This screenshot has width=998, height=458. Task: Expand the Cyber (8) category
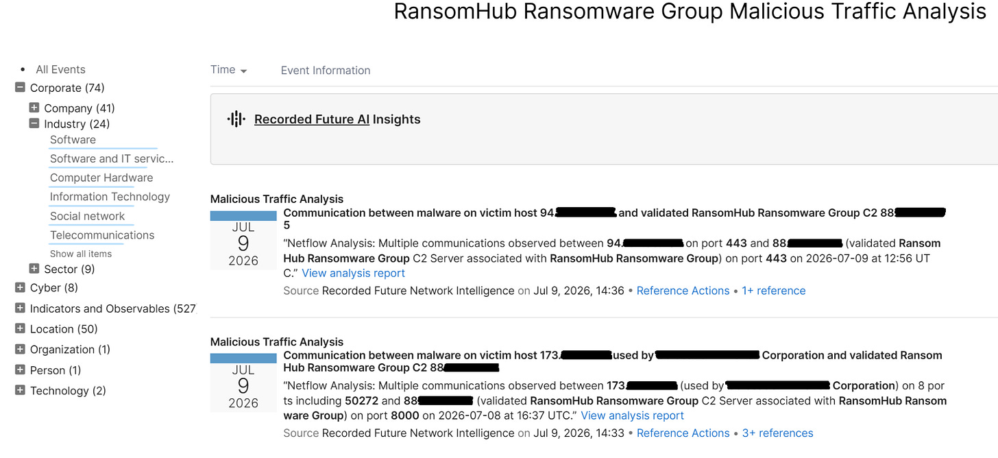click(x=20, y=288)
